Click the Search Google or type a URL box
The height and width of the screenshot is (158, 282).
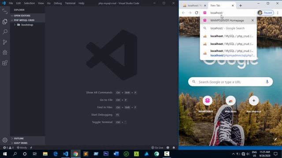[x=230, y=82]
